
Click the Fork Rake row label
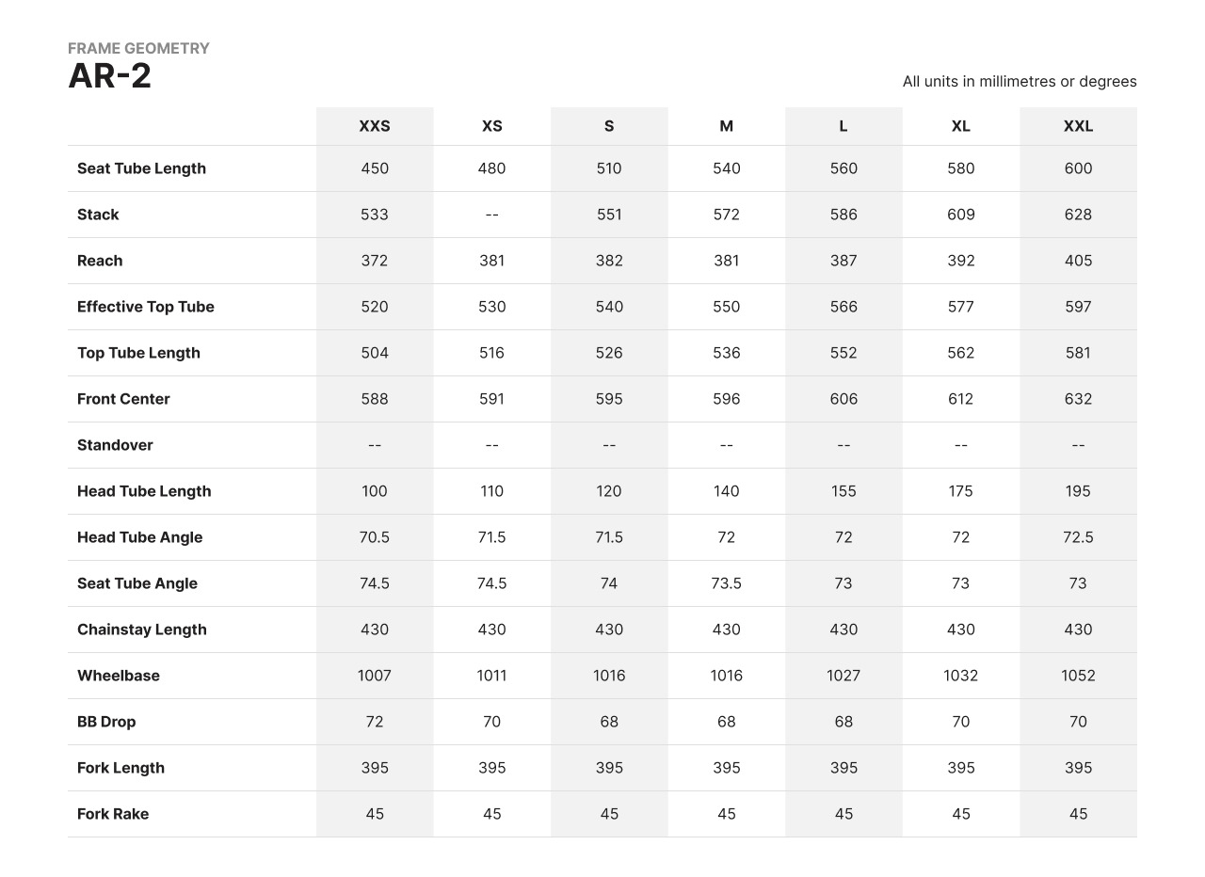[x=113, y=814]
